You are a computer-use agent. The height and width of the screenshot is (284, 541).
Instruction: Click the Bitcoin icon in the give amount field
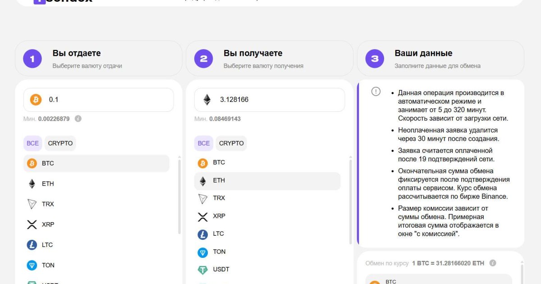click(36, 100)
